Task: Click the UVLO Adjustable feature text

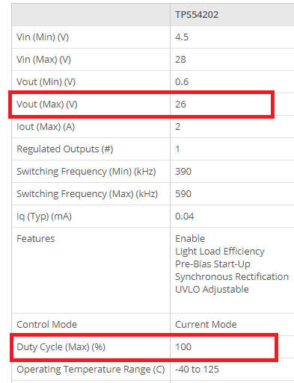Action: (212, 290)
